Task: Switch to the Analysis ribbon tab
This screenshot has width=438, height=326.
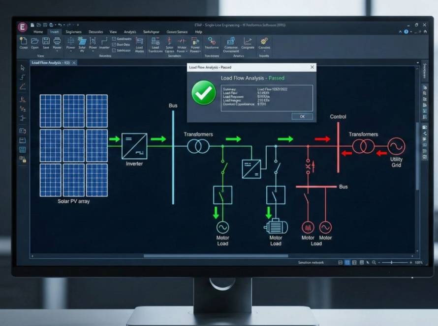Action: (x=130, y=31)
